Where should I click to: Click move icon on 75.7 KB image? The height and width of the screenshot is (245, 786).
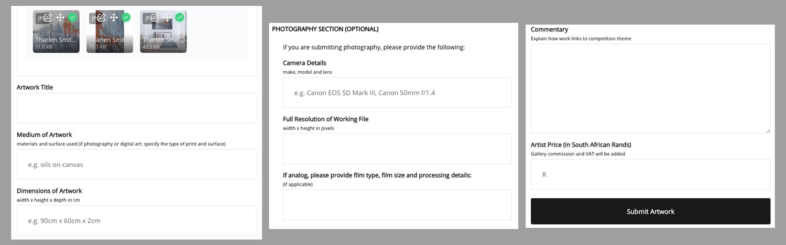(x=114, y=18)
